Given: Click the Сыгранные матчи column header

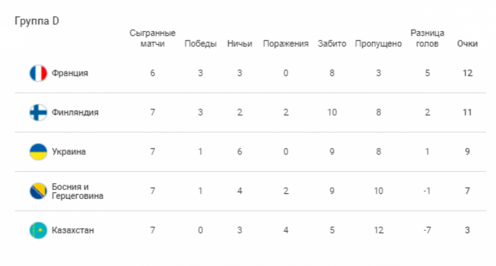Looking at the screenshot, I should 153,38.
